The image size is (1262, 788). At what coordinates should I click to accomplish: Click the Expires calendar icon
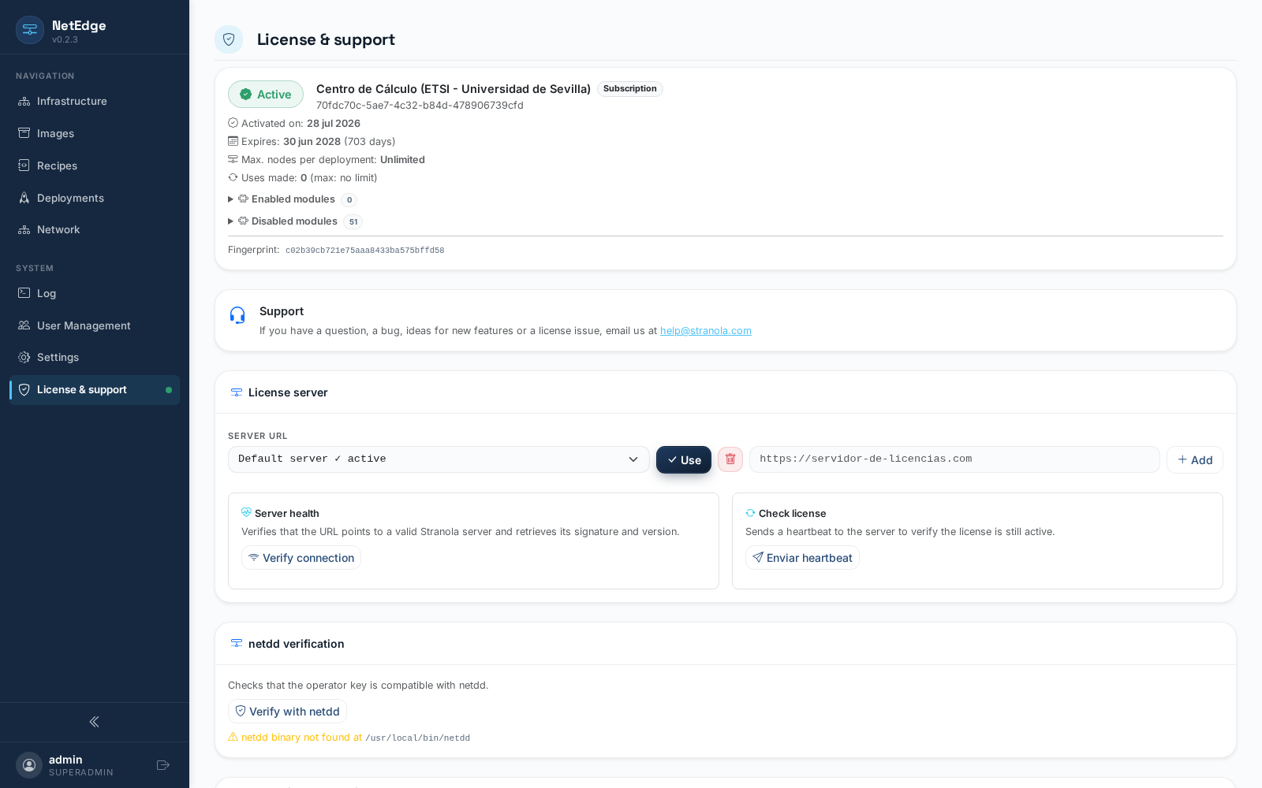click(x=233, y=141)
